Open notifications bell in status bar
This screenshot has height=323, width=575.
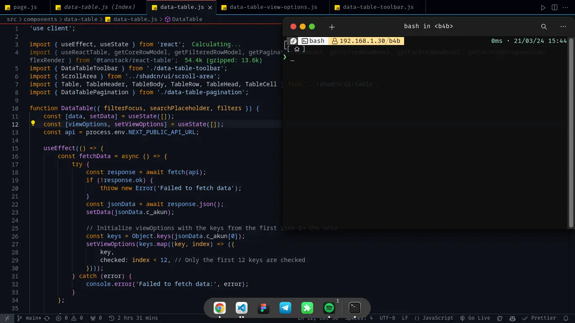point(567,318)
